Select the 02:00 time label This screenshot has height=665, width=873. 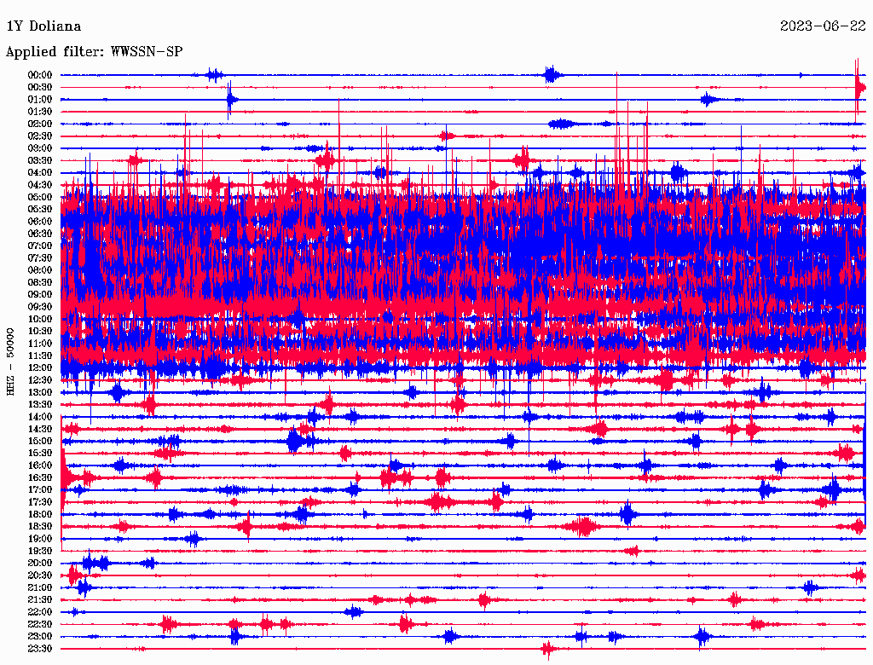point(40,124)
